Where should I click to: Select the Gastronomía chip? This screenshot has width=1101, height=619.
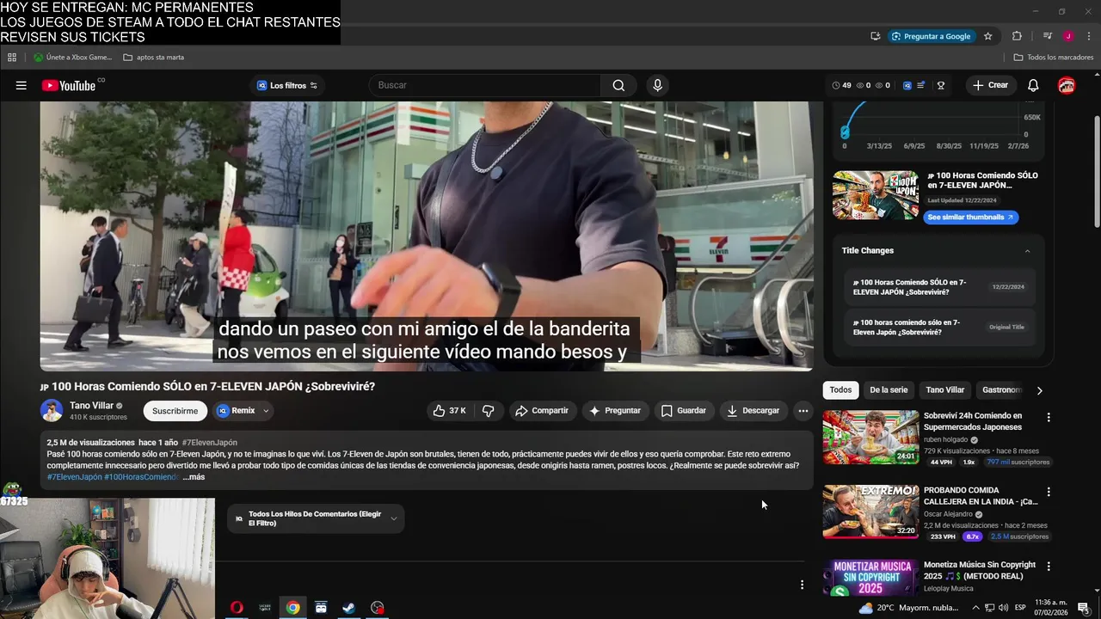pos(1001,390)
